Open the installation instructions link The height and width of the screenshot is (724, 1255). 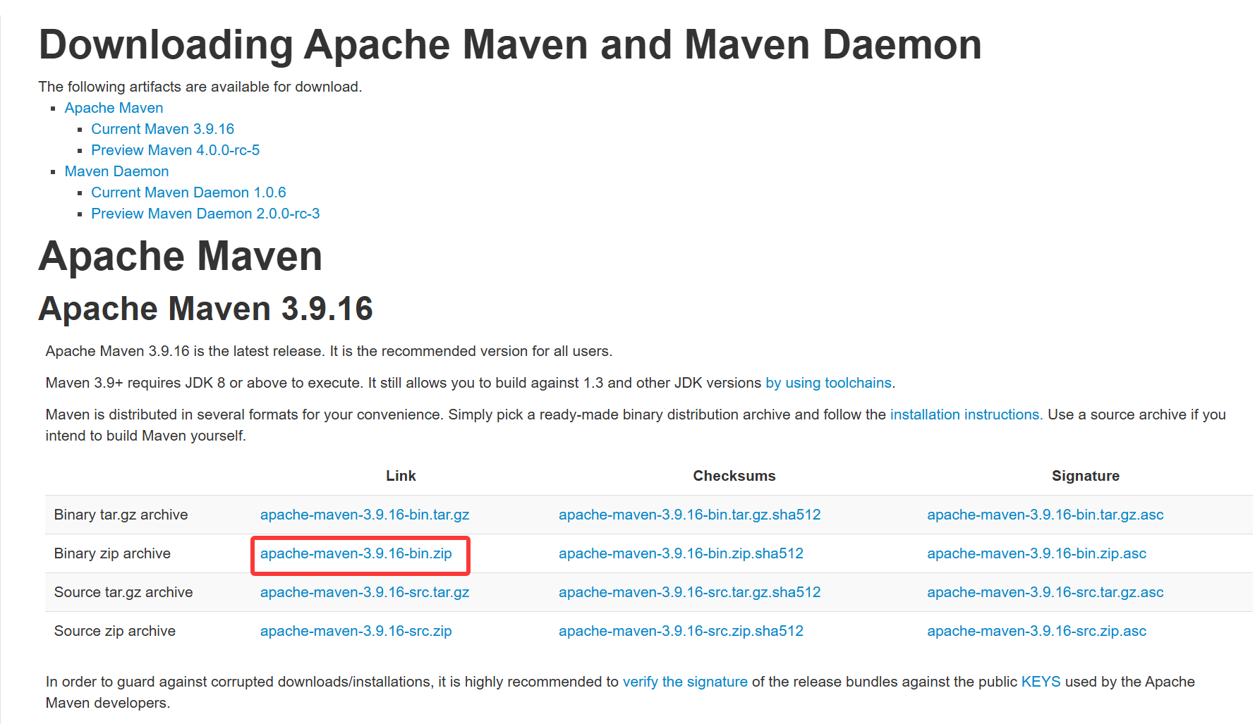[966, 415]
